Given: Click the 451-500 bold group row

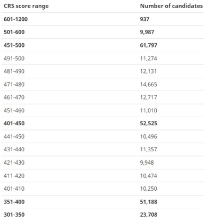Looking at the screenshot, I should [103, 45].
